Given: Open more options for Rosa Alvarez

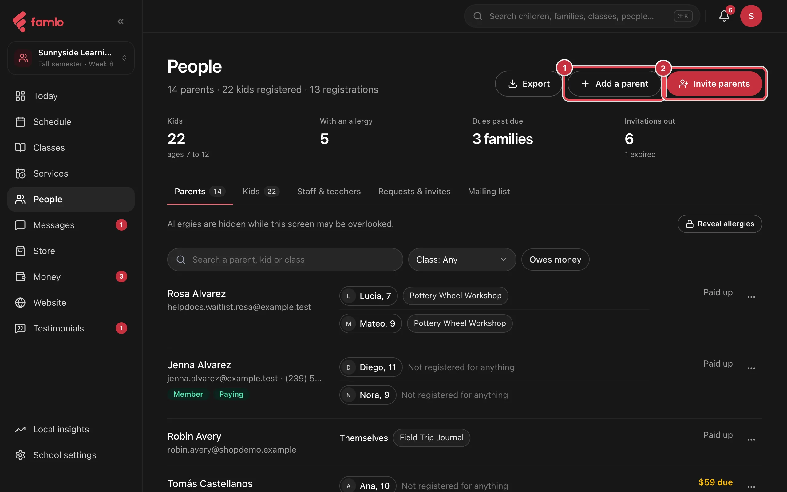Looking at the screenshot, I should 751,297.
